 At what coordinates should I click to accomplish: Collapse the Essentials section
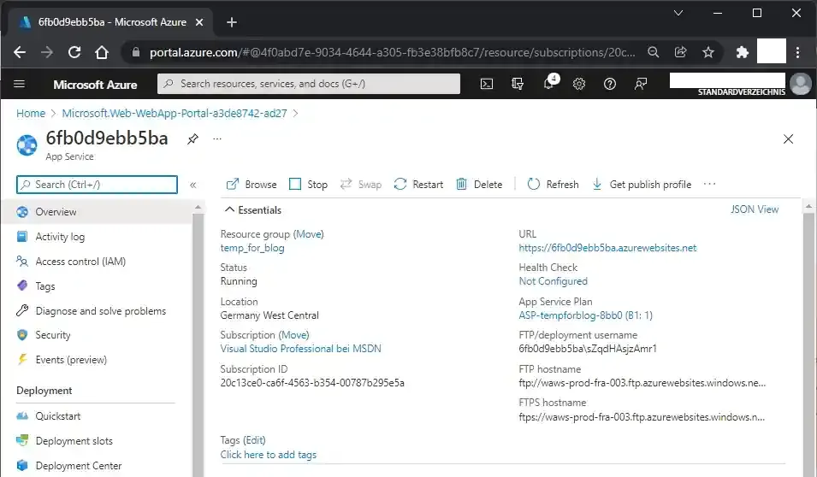(252, 209)
